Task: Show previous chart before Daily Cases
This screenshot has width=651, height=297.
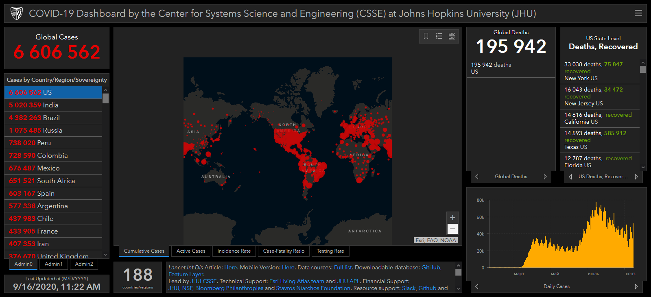Action: (x=477, y=286)
